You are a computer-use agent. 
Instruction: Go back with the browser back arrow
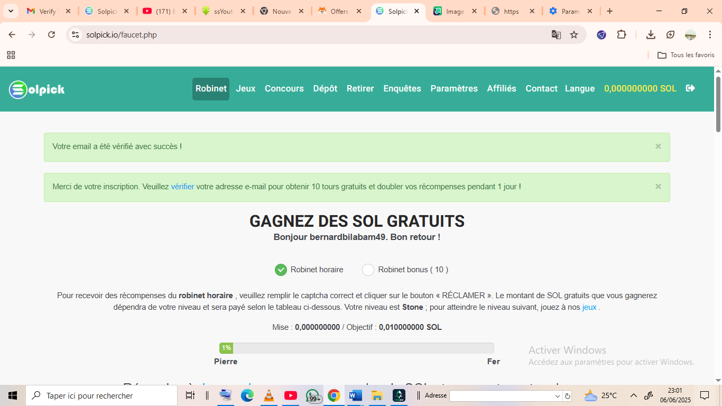click(12, 35)
